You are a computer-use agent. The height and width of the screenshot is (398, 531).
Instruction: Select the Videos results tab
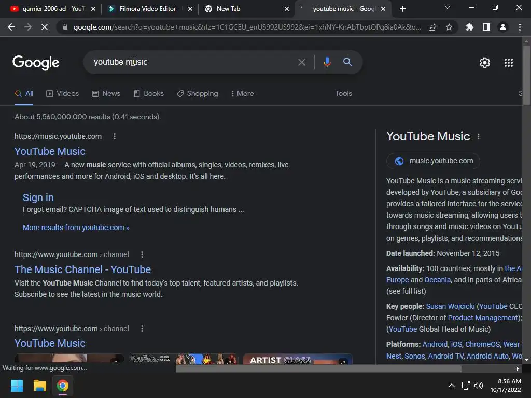point(63,93)
